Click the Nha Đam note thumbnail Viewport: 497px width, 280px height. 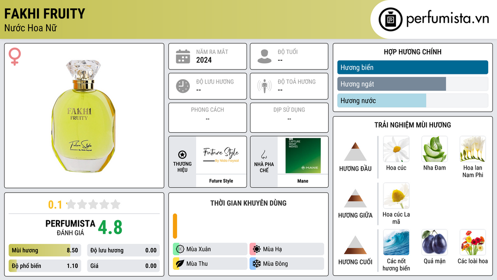tap(434, 149)
